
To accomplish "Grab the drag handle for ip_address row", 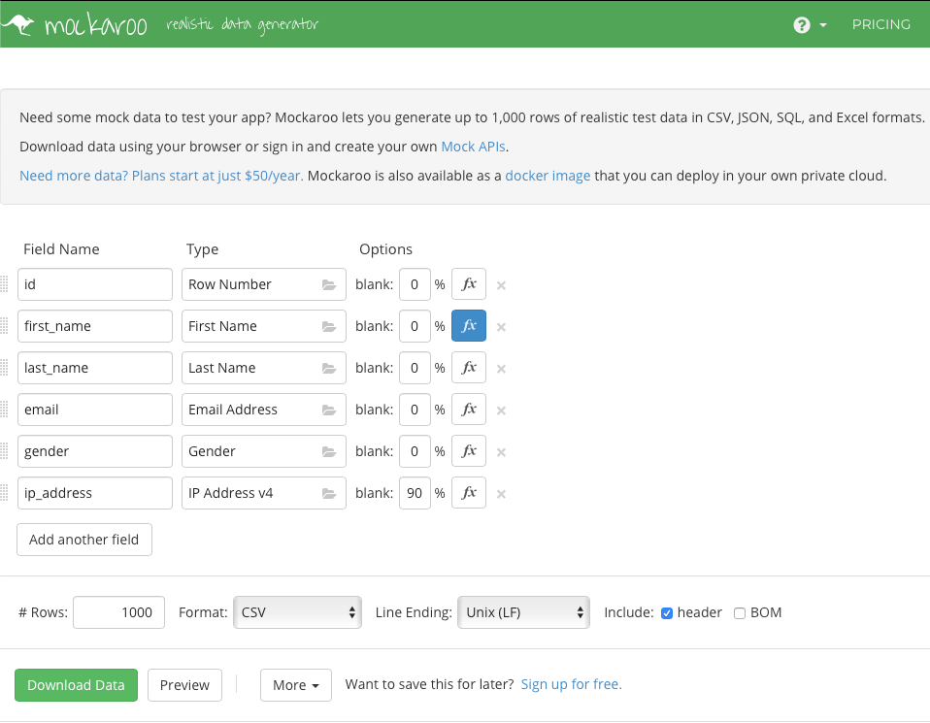I will 4,493.
